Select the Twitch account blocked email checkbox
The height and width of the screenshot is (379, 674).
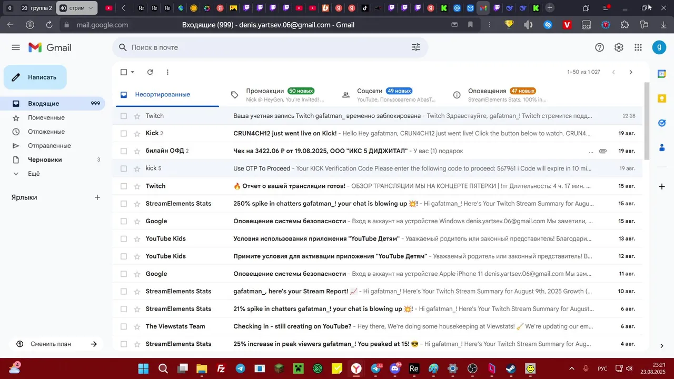[124, 116]
